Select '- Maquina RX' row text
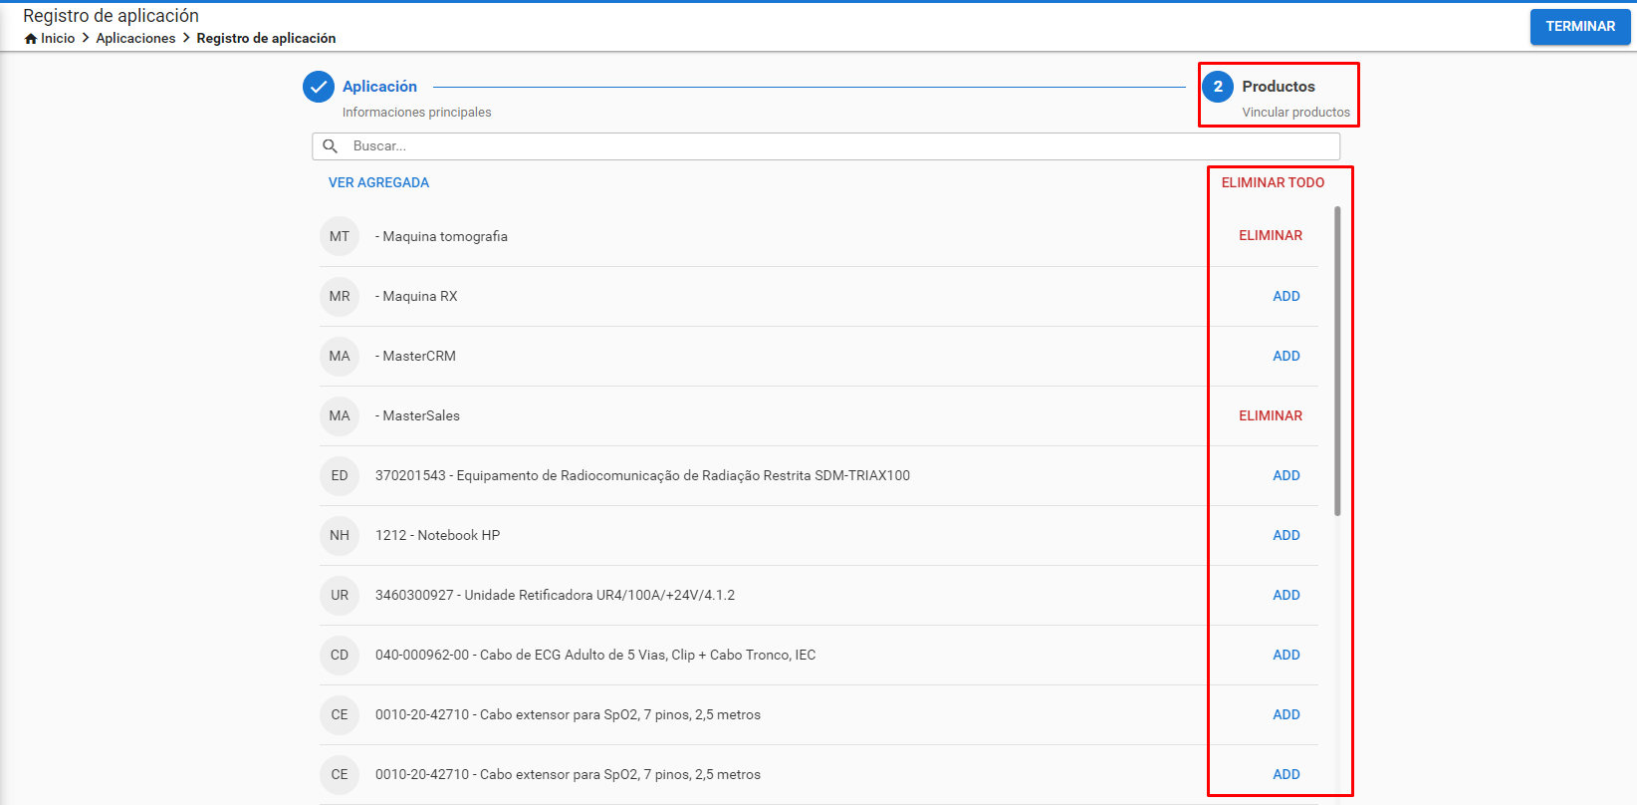The width and height of the screenshot is (1637, 805). point(416,296)
